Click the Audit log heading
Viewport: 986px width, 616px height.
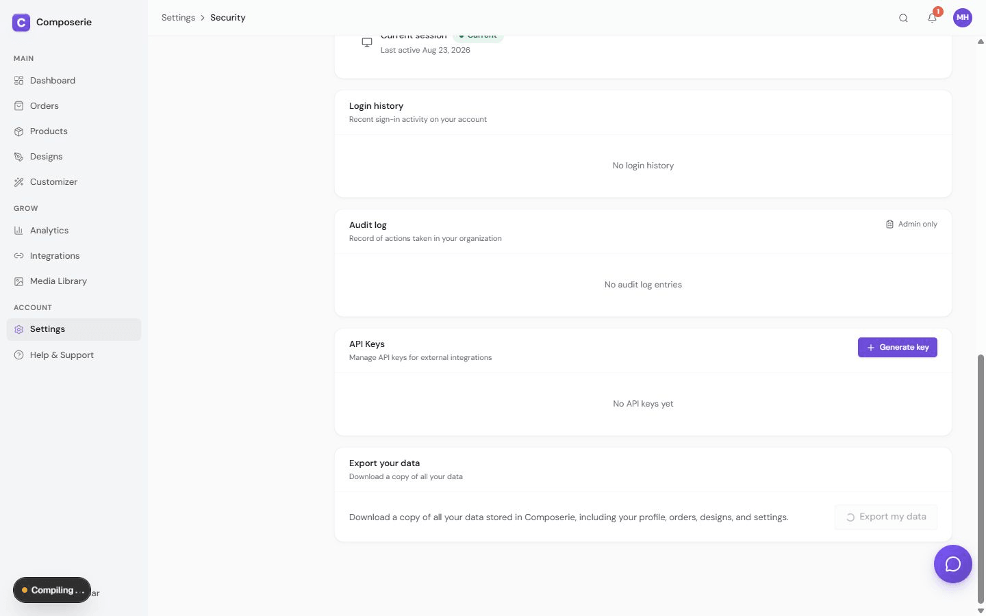tap(368, 225)
